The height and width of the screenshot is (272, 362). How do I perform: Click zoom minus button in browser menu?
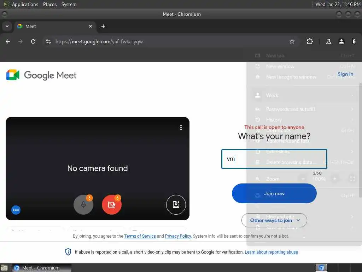[x=303, y=179]
